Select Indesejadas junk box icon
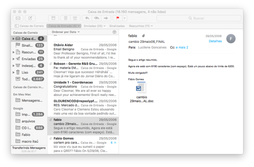The height and width of the screenshot is (167, 254). tap(18, 65)
